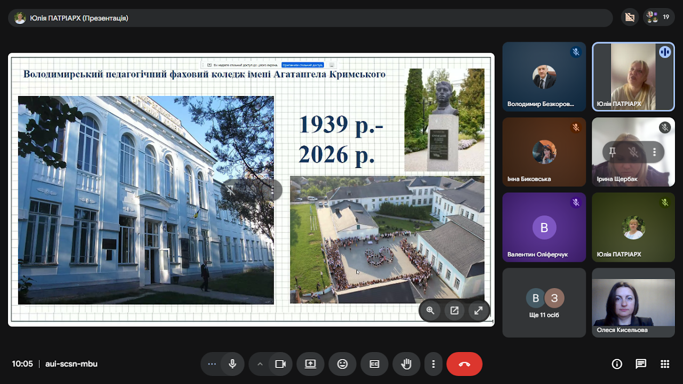Raise your hand
This screenshot has width=683, height=384.
coord(407,364)
